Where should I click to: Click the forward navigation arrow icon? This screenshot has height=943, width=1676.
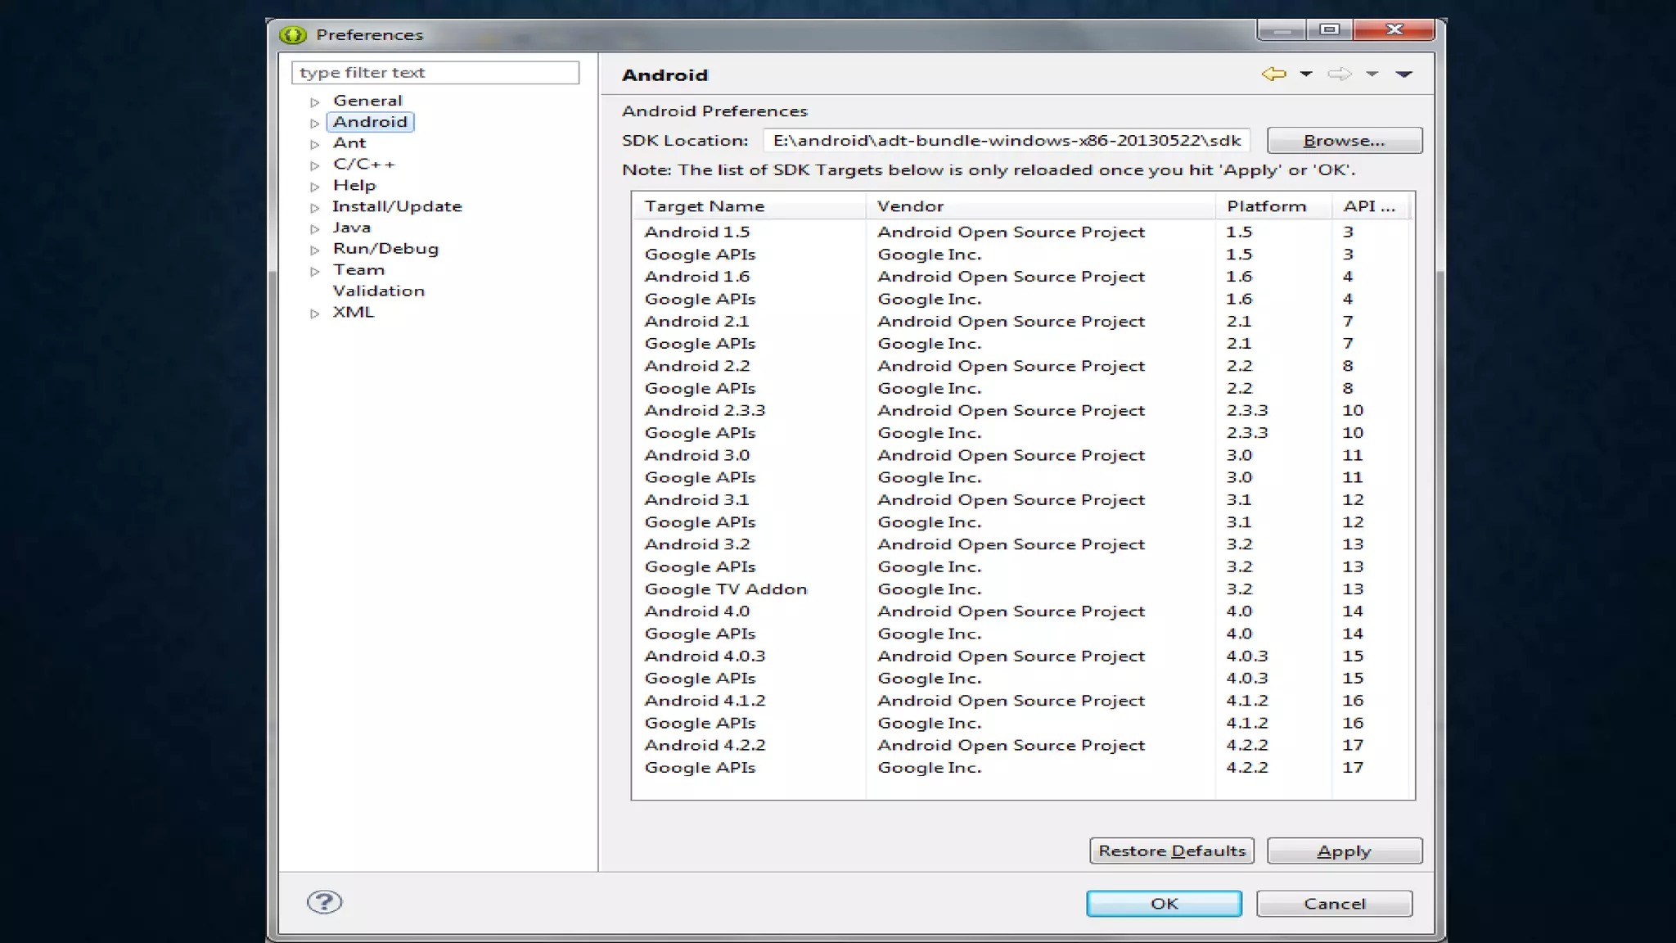(1340, 74)
